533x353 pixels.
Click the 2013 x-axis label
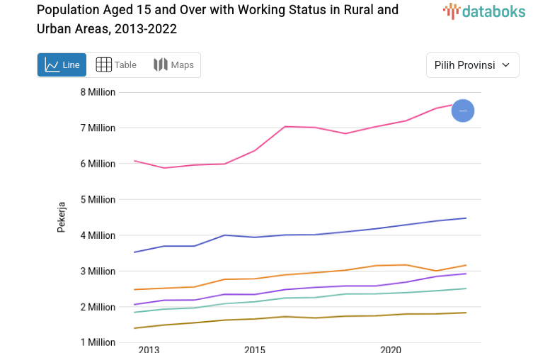[149, 349]
